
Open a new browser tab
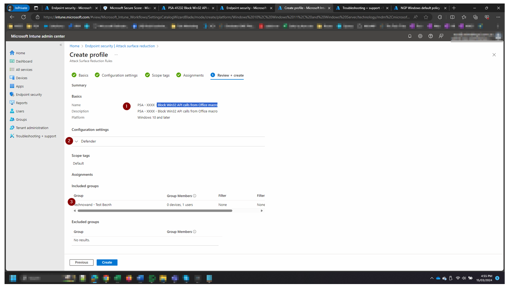coord(454,8)
